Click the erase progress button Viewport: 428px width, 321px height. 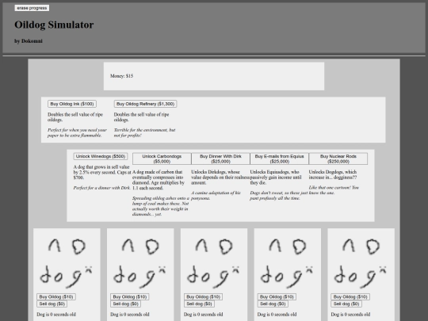[32, 8]
